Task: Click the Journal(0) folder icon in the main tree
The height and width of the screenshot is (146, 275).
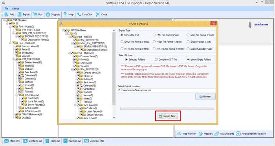Action: (22, 85)
